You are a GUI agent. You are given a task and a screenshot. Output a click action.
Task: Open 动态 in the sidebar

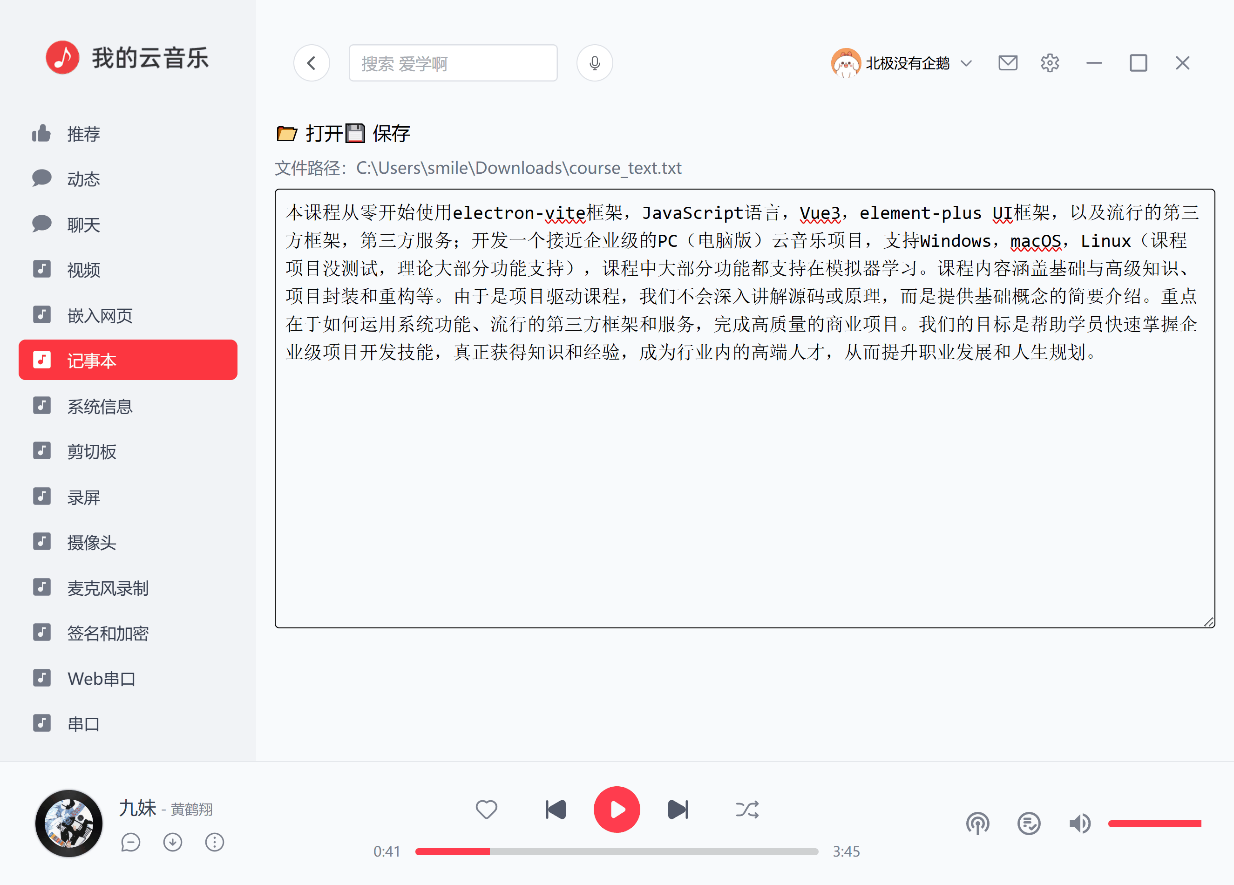tap(128, 178)
